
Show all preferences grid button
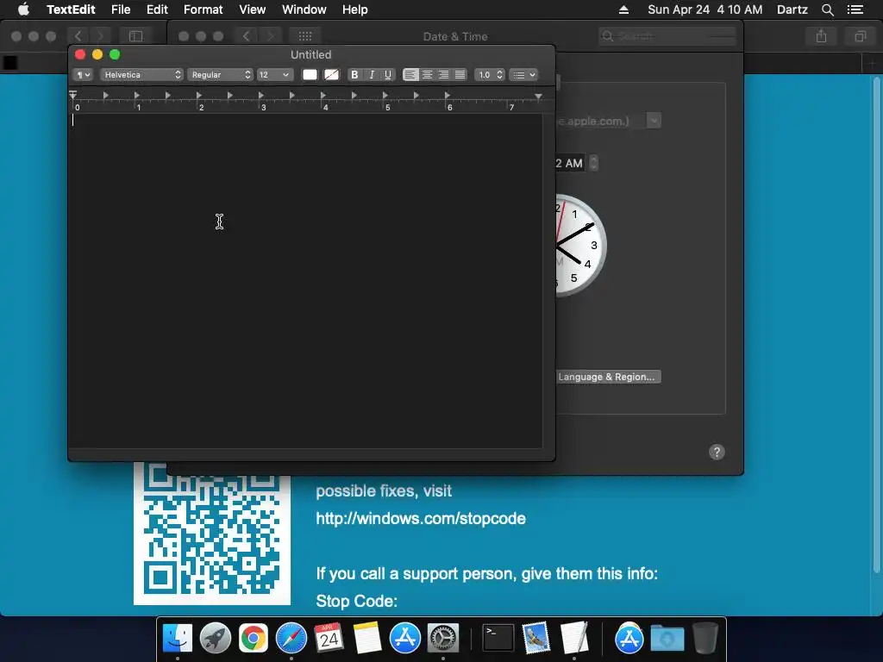click(305, 36)
